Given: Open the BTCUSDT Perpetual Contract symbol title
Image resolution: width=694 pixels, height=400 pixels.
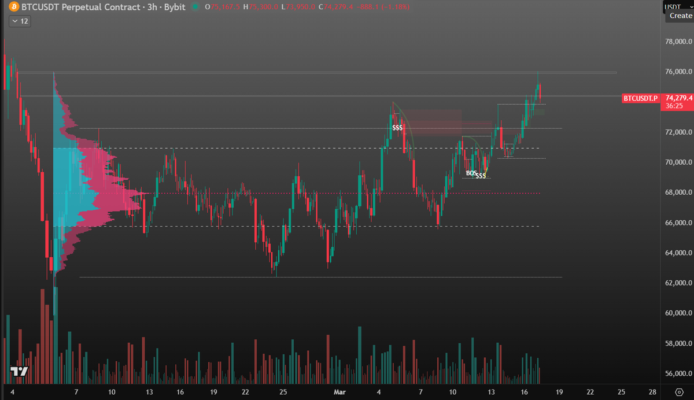Looking at the screenshot, I should point(102,7).
